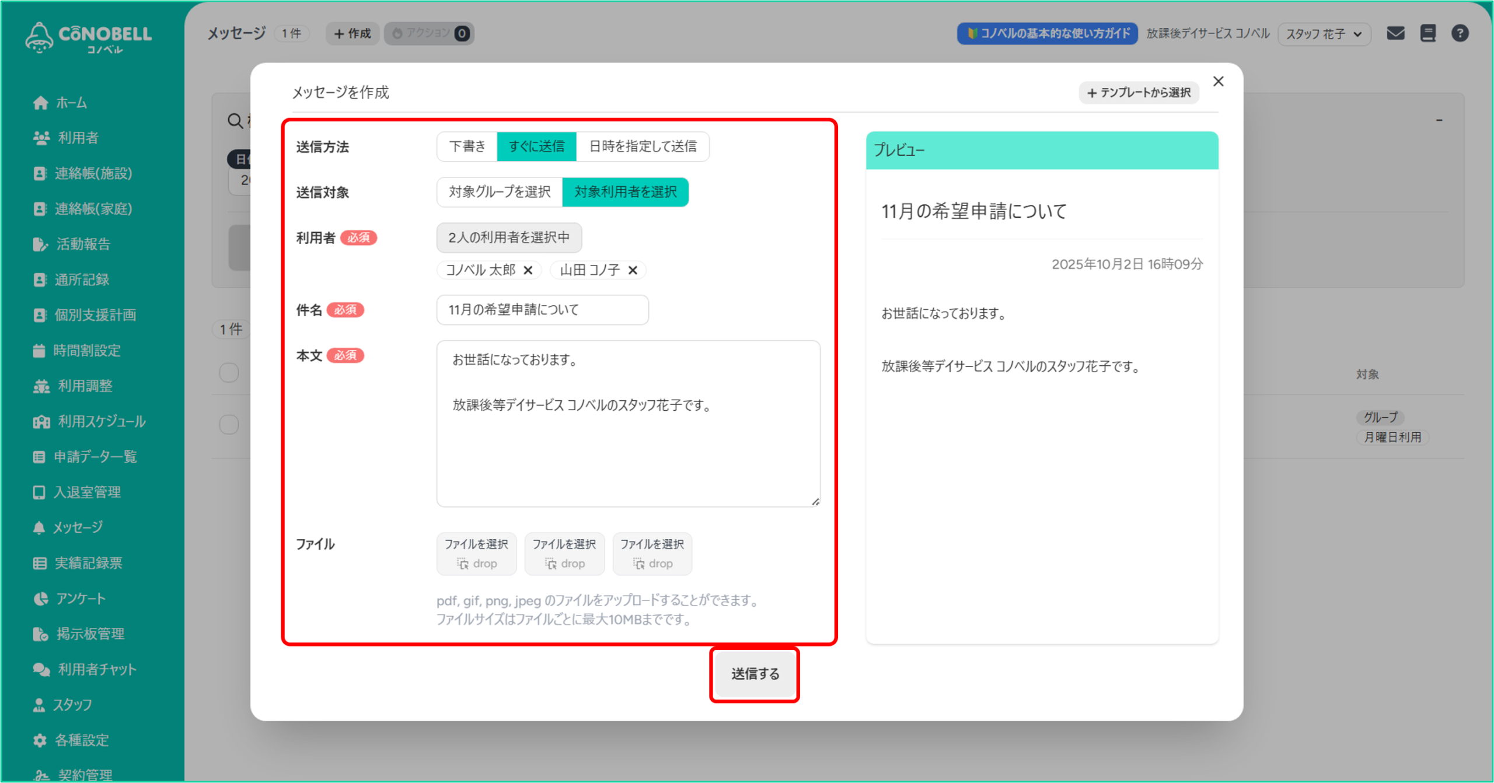The image size is (1494, 783).
Task: Open コノベルの基本的な使い方ガイド link
Action: click(x=1048, y=33)
